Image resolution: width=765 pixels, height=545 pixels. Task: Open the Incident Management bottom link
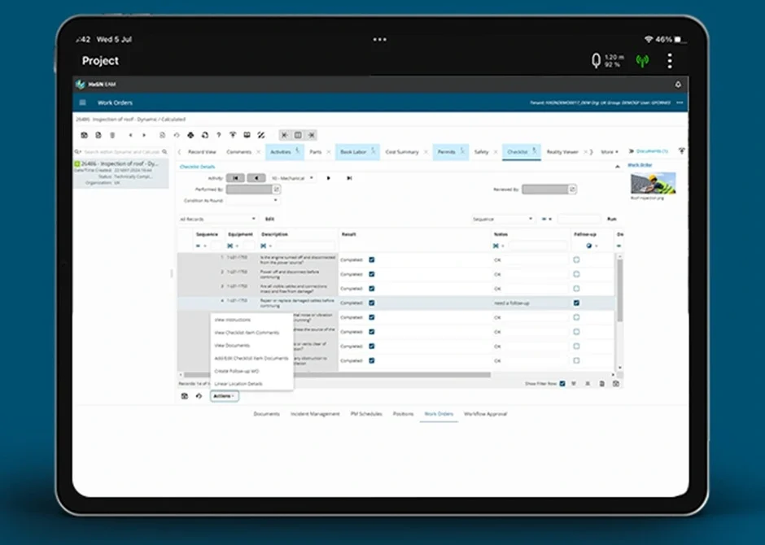[x=315, y=414]
